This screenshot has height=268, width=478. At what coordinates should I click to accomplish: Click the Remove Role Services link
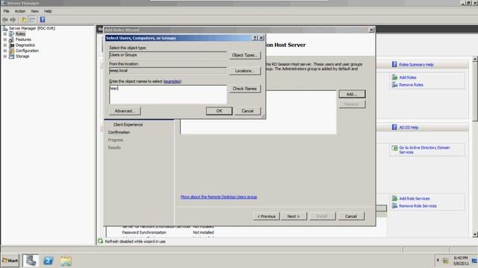[x=418, y=206]
